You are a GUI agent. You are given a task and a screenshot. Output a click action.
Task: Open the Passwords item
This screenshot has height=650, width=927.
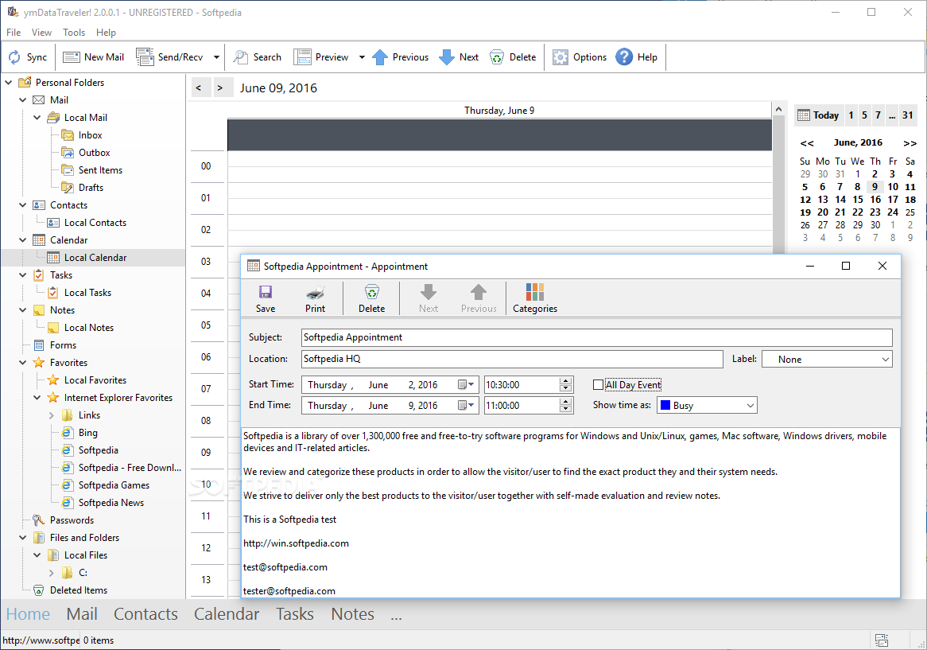tap(72, 520)
